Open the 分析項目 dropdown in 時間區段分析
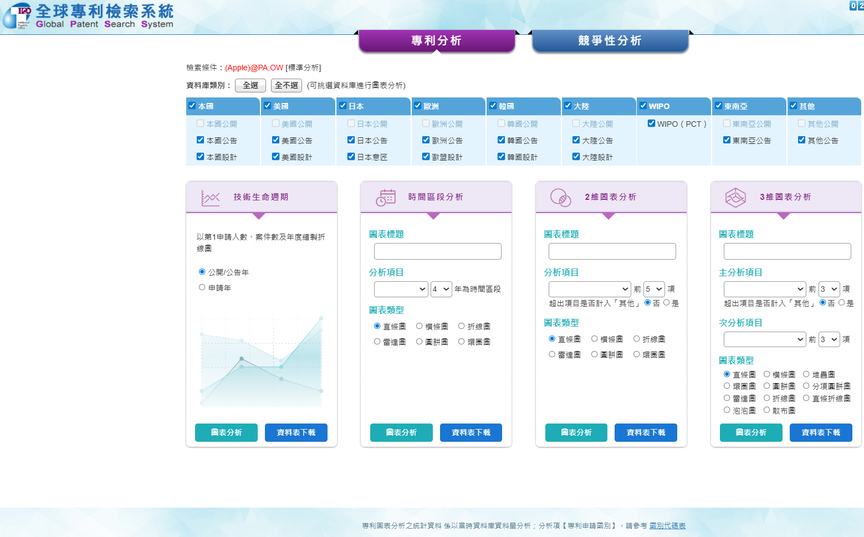Image resolution: width=864 pixels, height=537 pixels. point(401,289)
